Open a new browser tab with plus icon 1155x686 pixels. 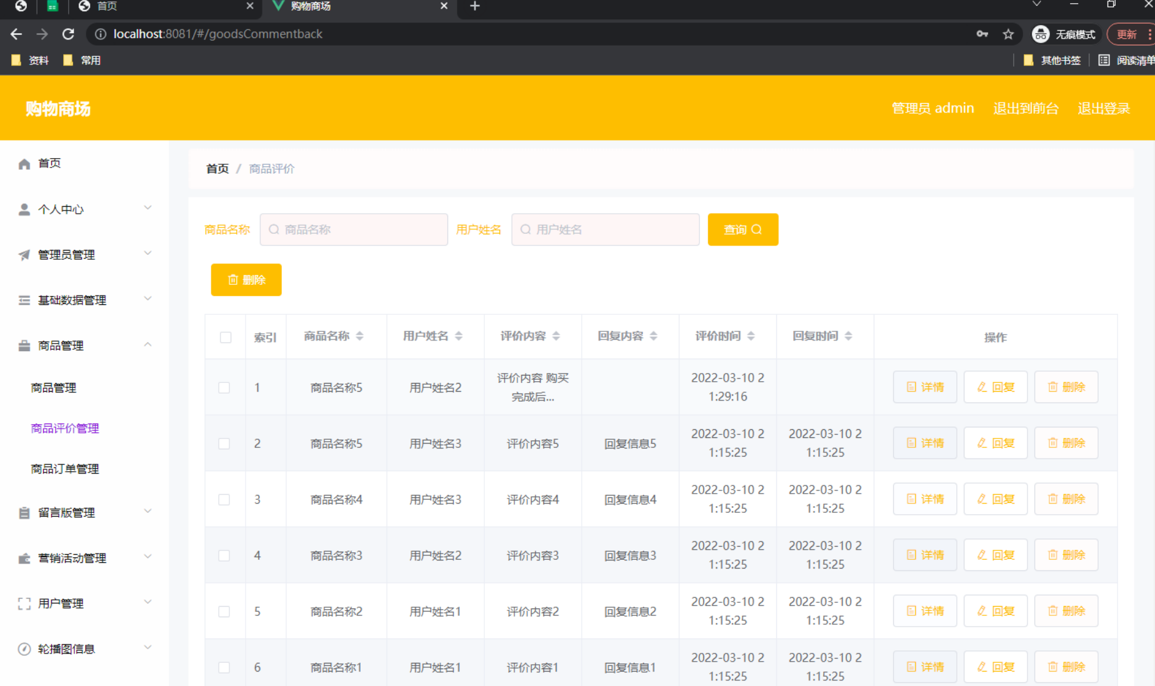(x=475, y=6)
